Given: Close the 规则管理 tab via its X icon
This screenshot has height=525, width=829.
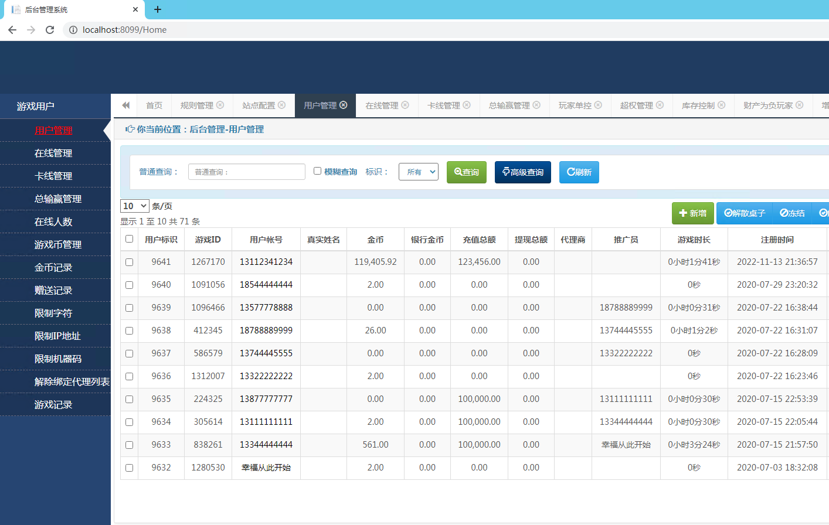Looking at the screenshot, I should [220, 105].
